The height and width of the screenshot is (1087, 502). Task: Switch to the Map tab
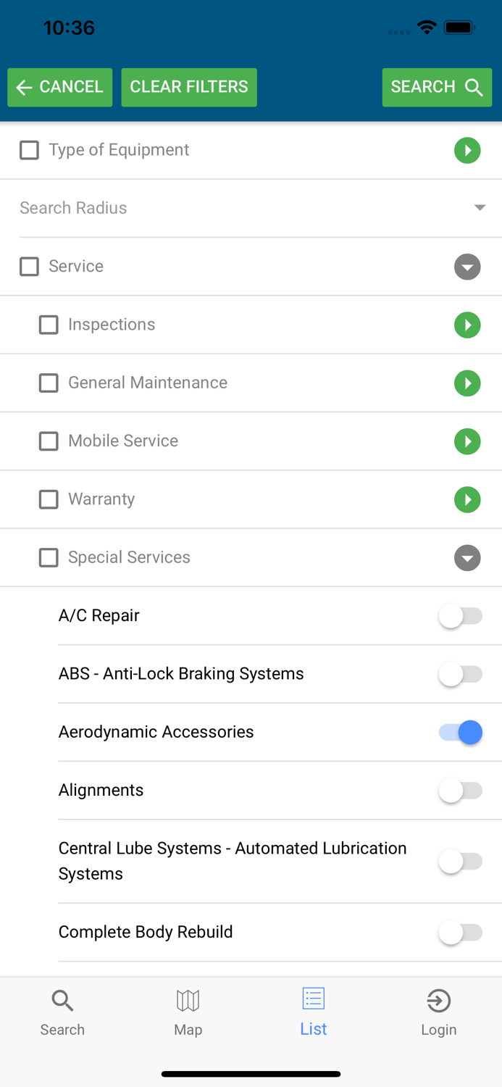(x=188, y=1011)
